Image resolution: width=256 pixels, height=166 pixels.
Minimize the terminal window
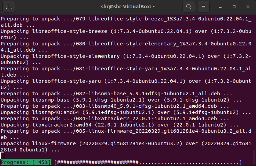pos(220,7)
